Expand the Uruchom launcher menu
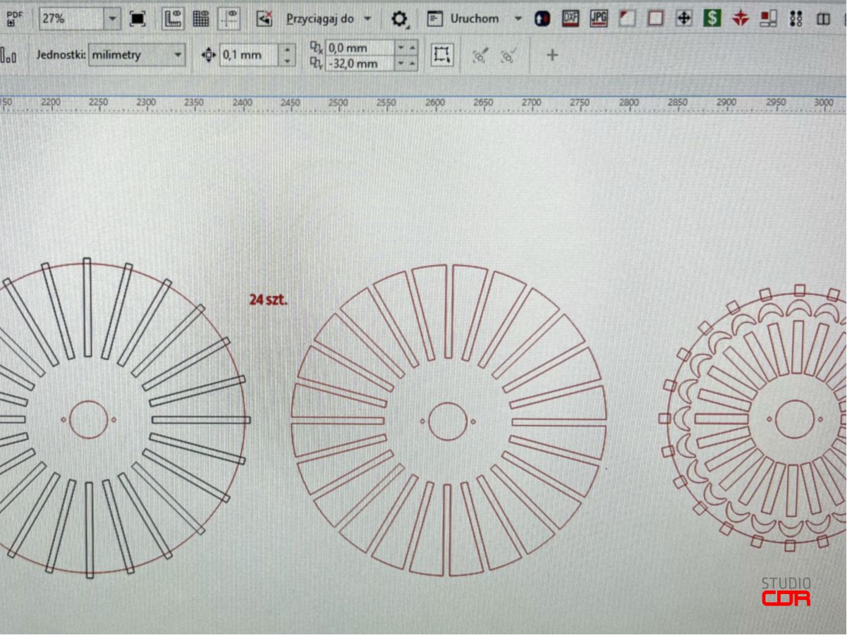847x635 pixels. 518,19
